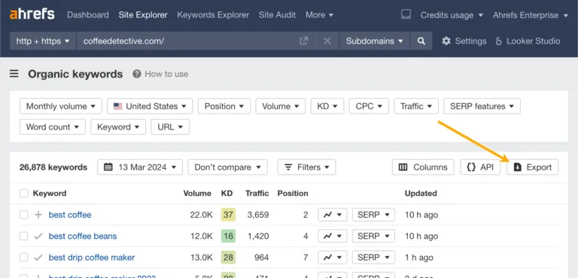Toggle the hamburger sidebar menu

14,74
